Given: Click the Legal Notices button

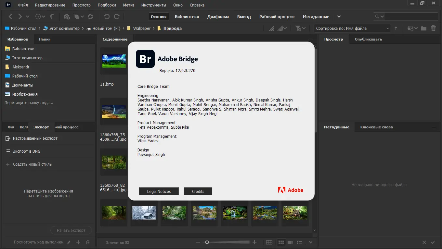Looking at the screenshot, I should [159, 191].
